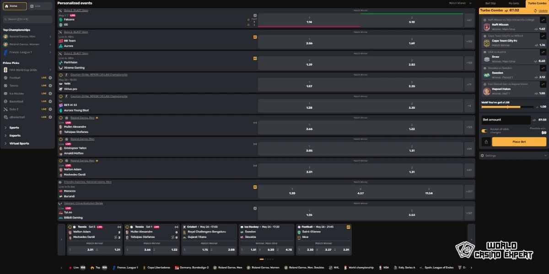Expand Roland Garros. Women championship

(27, 44)
